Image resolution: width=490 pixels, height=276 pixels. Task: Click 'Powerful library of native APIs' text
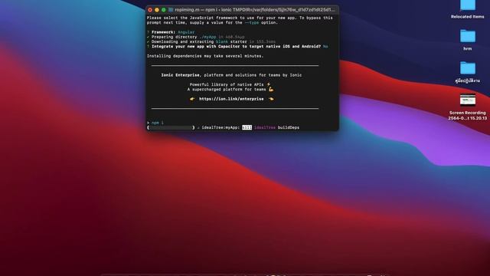click(227, 84)
